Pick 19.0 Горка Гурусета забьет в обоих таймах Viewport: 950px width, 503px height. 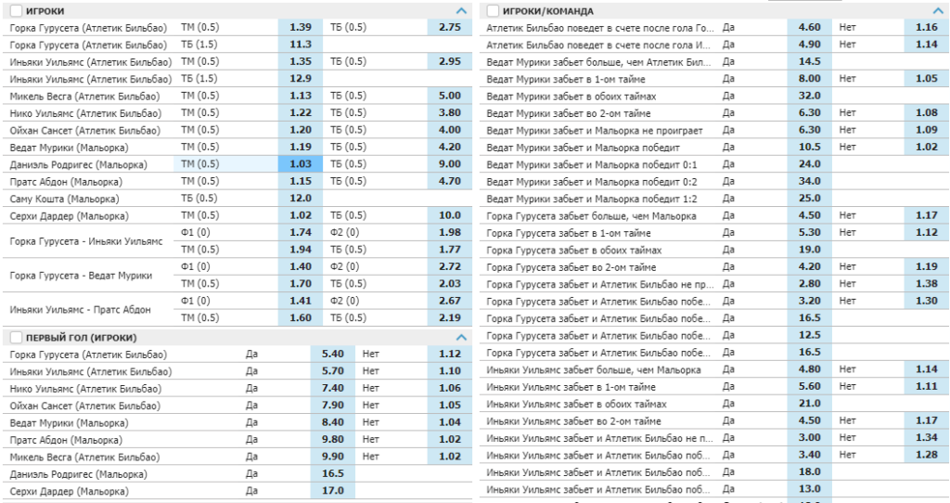coord(809,249)
